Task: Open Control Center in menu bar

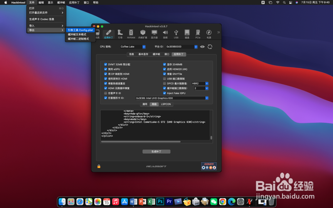Action: pyautogui.click(x=291, y=3)
